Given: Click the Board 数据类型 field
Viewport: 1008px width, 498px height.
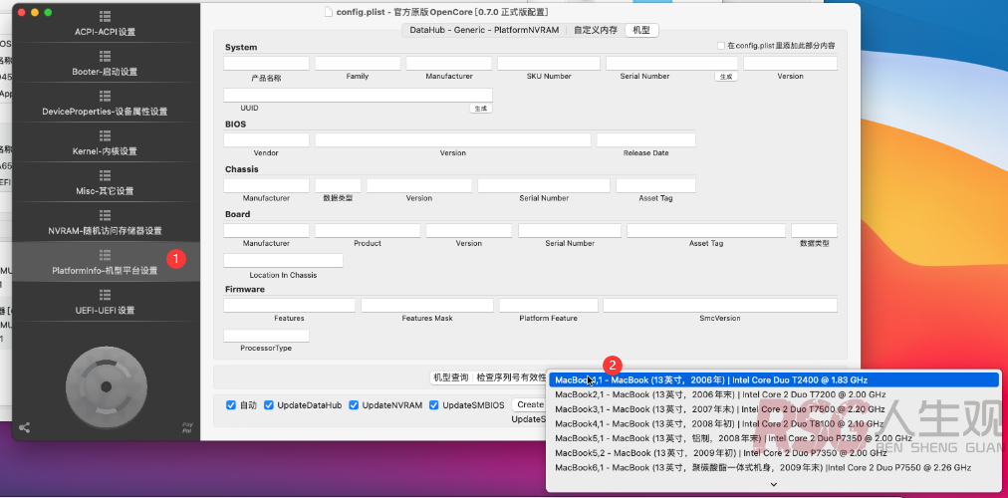Looking at the screenshot, I should click(815, 231).
